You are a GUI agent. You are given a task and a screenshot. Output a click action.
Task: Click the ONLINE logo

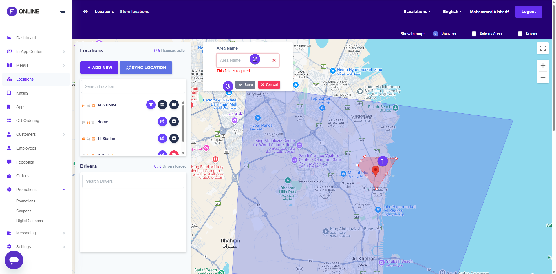pos(23,11)
